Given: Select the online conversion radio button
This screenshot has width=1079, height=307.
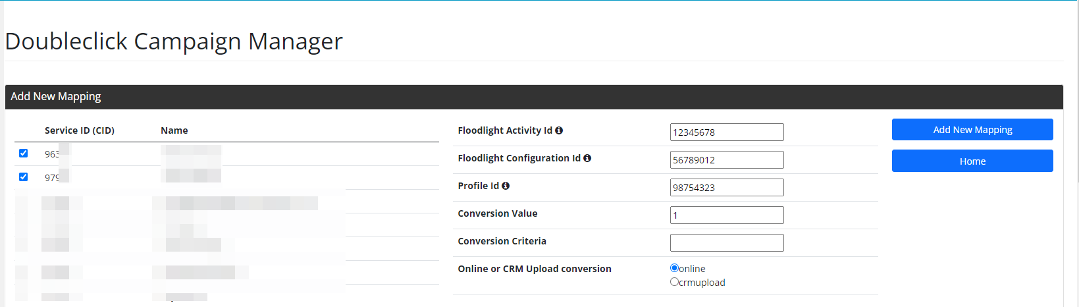Looking at the screenshot, I should coord(674,268).
